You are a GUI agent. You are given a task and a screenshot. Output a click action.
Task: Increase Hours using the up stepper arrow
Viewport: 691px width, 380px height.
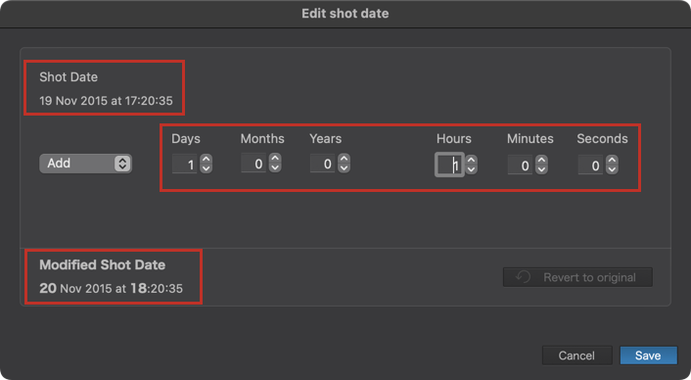point(471,160)
